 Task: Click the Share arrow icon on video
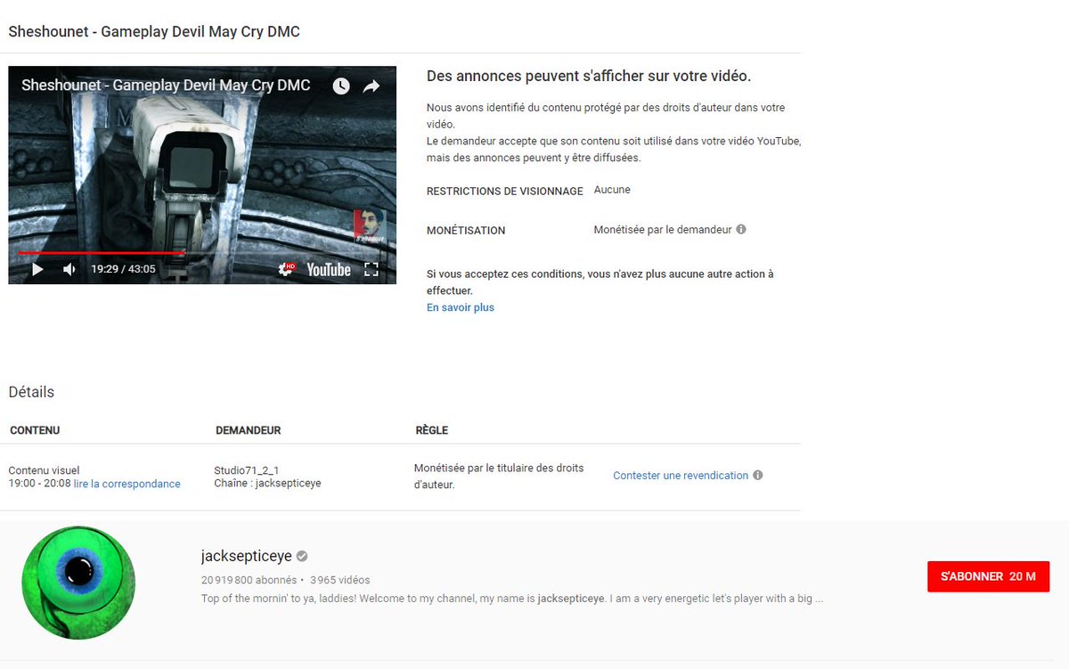371,86
